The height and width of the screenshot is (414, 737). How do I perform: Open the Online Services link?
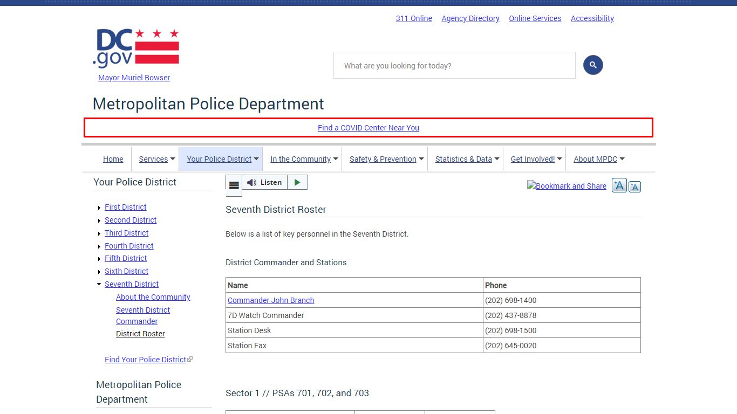pos(535,18)
